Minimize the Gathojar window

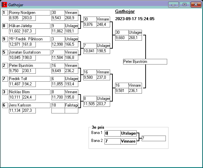coord(173,5)
